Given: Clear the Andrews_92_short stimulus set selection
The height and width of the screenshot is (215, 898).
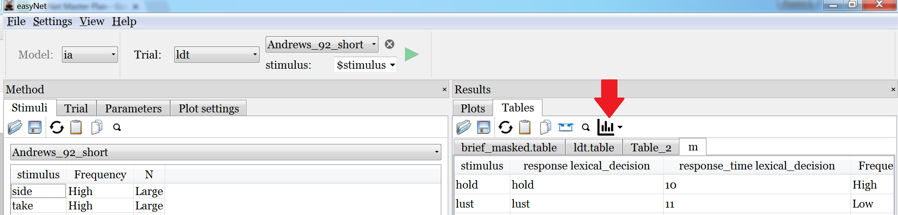Looking at the screenshot, I should [390, 44].
